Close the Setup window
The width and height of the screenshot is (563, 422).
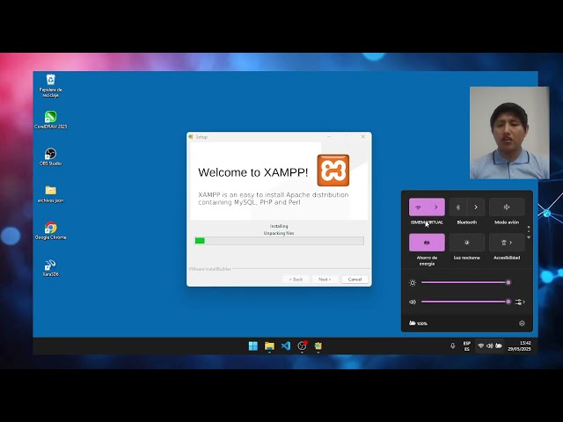tap(363, 137)
